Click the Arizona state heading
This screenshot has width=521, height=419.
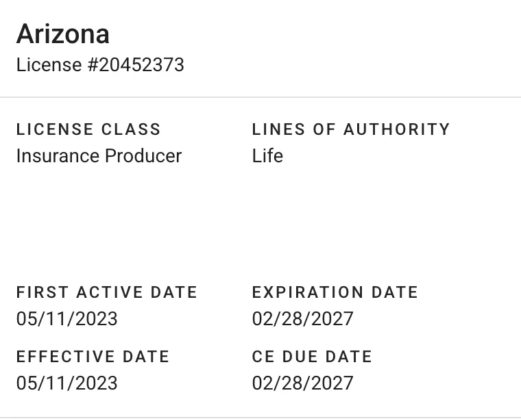point(63,34)
